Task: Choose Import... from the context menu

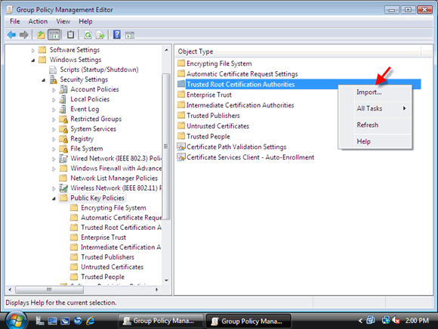Action: [x=375, y=92]
